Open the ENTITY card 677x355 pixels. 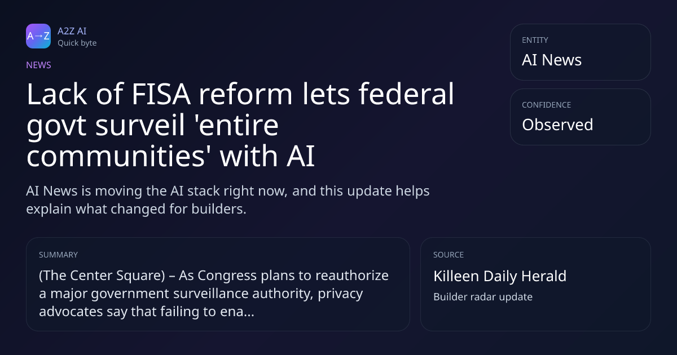(581, 52)
